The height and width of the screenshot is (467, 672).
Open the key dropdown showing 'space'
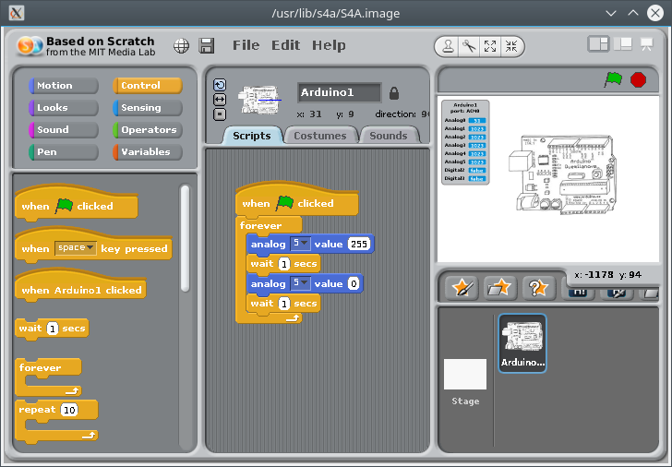pyautogui.click(x=76, y=248)
